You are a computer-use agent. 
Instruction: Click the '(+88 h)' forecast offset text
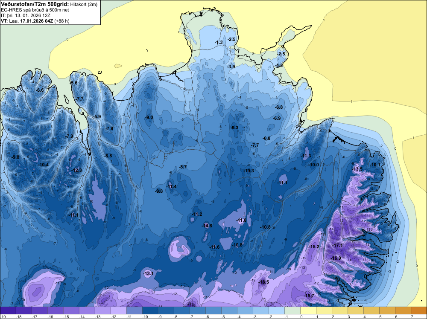(x=62, y=21)
